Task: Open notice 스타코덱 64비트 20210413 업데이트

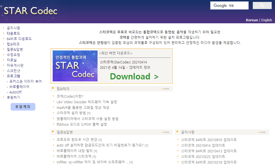Action: click(209, 151)
